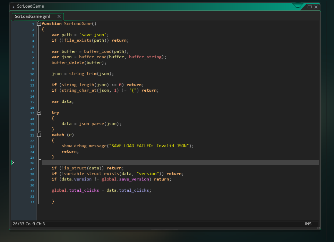The image size is (334, 242).
Task: Collapse the function ScrLoadGame code block
Action: [x=39, y=24]
